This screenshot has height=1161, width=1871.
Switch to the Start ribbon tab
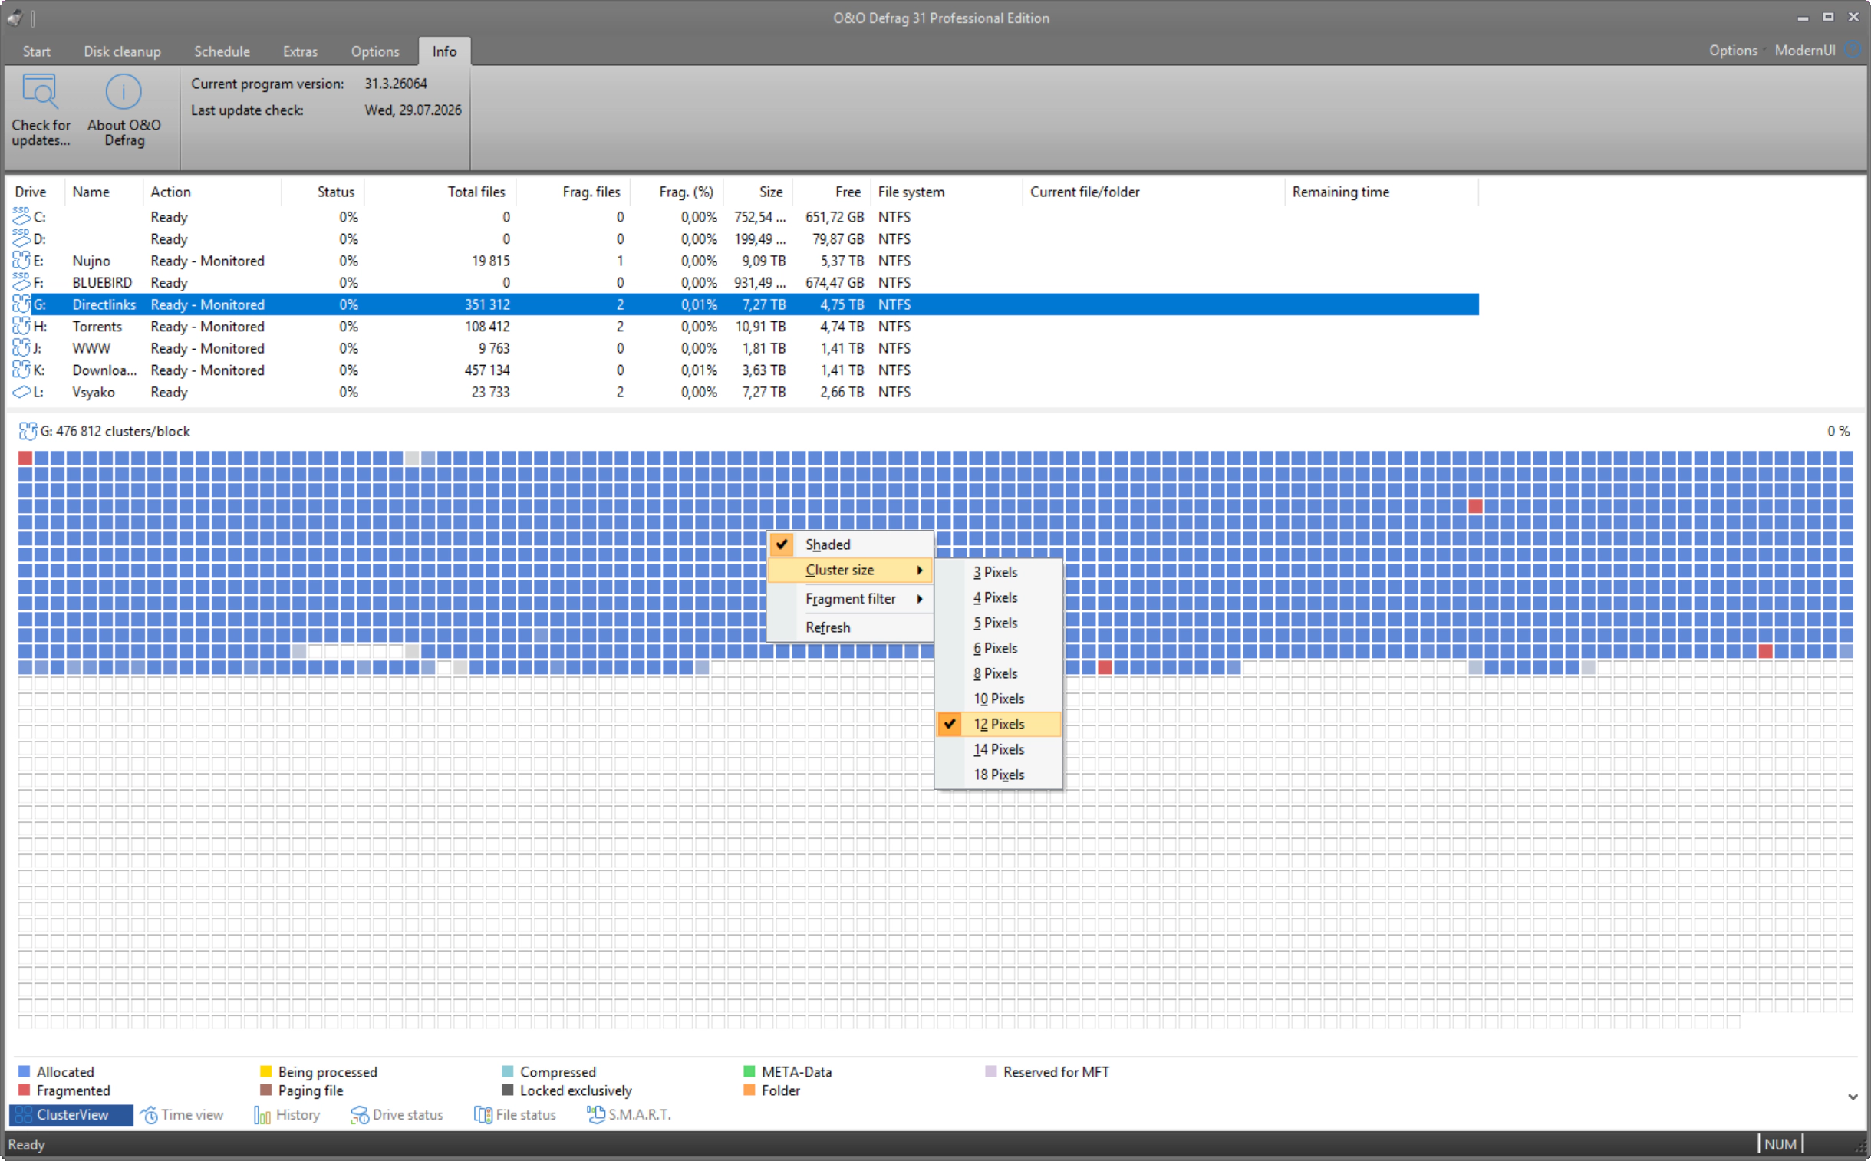37,51
